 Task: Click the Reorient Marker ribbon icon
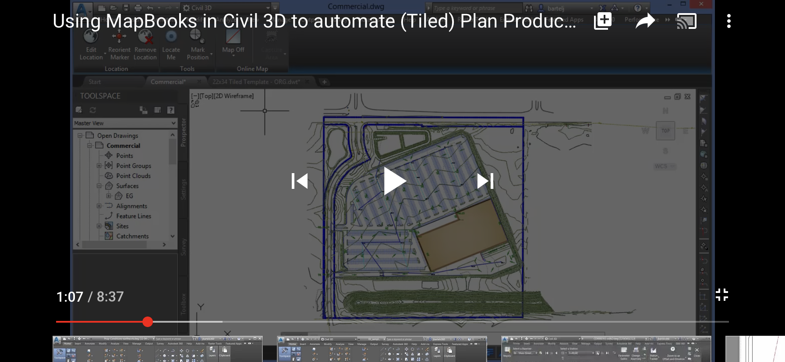[x=119, y=37]
